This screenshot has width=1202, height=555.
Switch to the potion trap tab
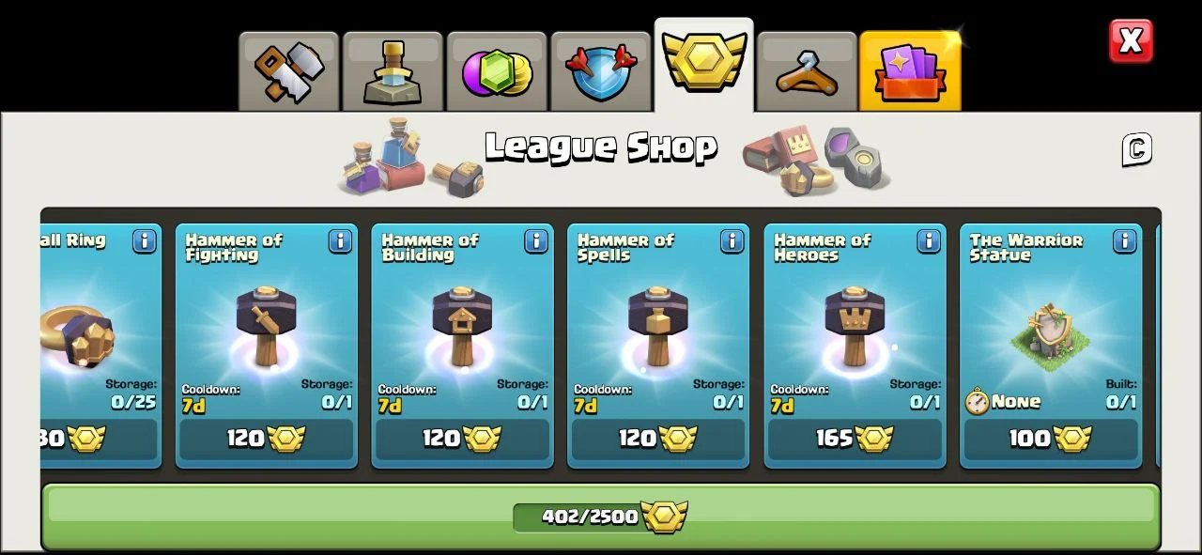click(393, 71)
